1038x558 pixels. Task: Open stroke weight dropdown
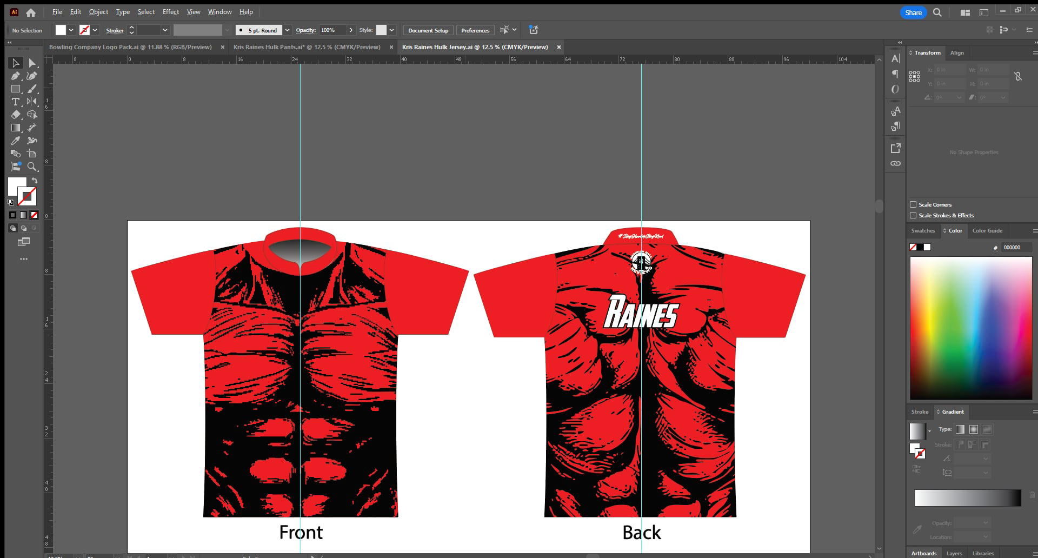point(165,30)
